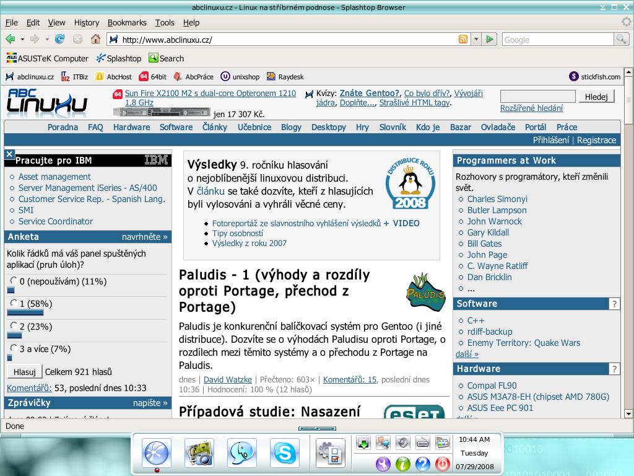The width and height of the screenshot is (634, 476).
Task: Expand the address bar URL dropdown
Action: click(x=476, y=39)
